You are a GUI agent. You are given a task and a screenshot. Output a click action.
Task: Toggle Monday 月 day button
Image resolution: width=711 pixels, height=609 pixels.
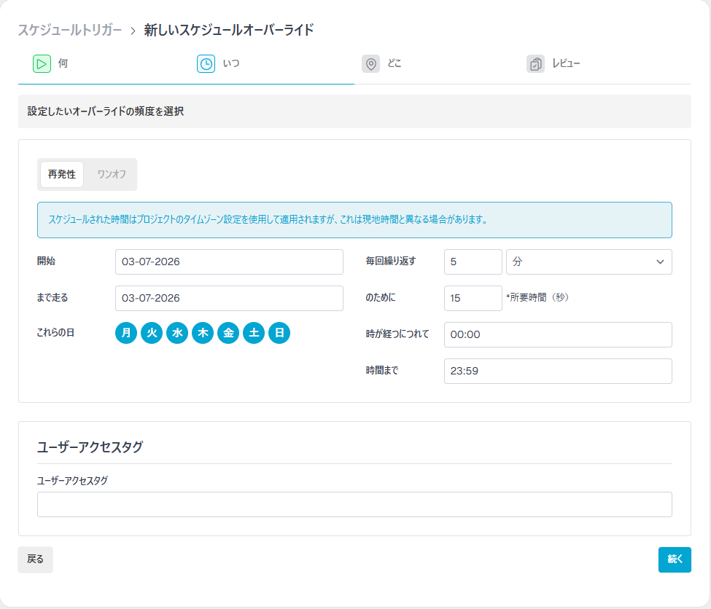pos(126,333)
